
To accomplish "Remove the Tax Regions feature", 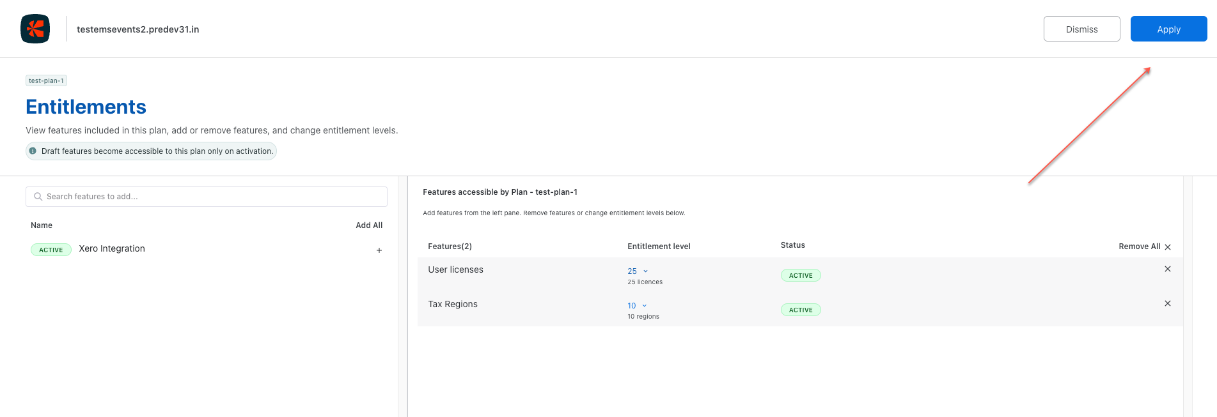I will pyautogui.click(x=1167, y=303).
